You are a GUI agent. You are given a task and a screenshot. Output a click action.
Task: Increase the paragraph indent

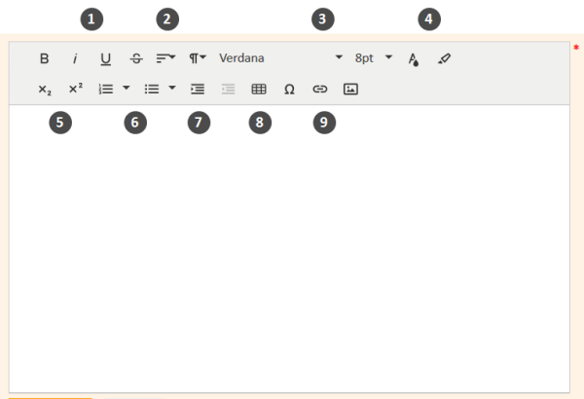point(198,89)
